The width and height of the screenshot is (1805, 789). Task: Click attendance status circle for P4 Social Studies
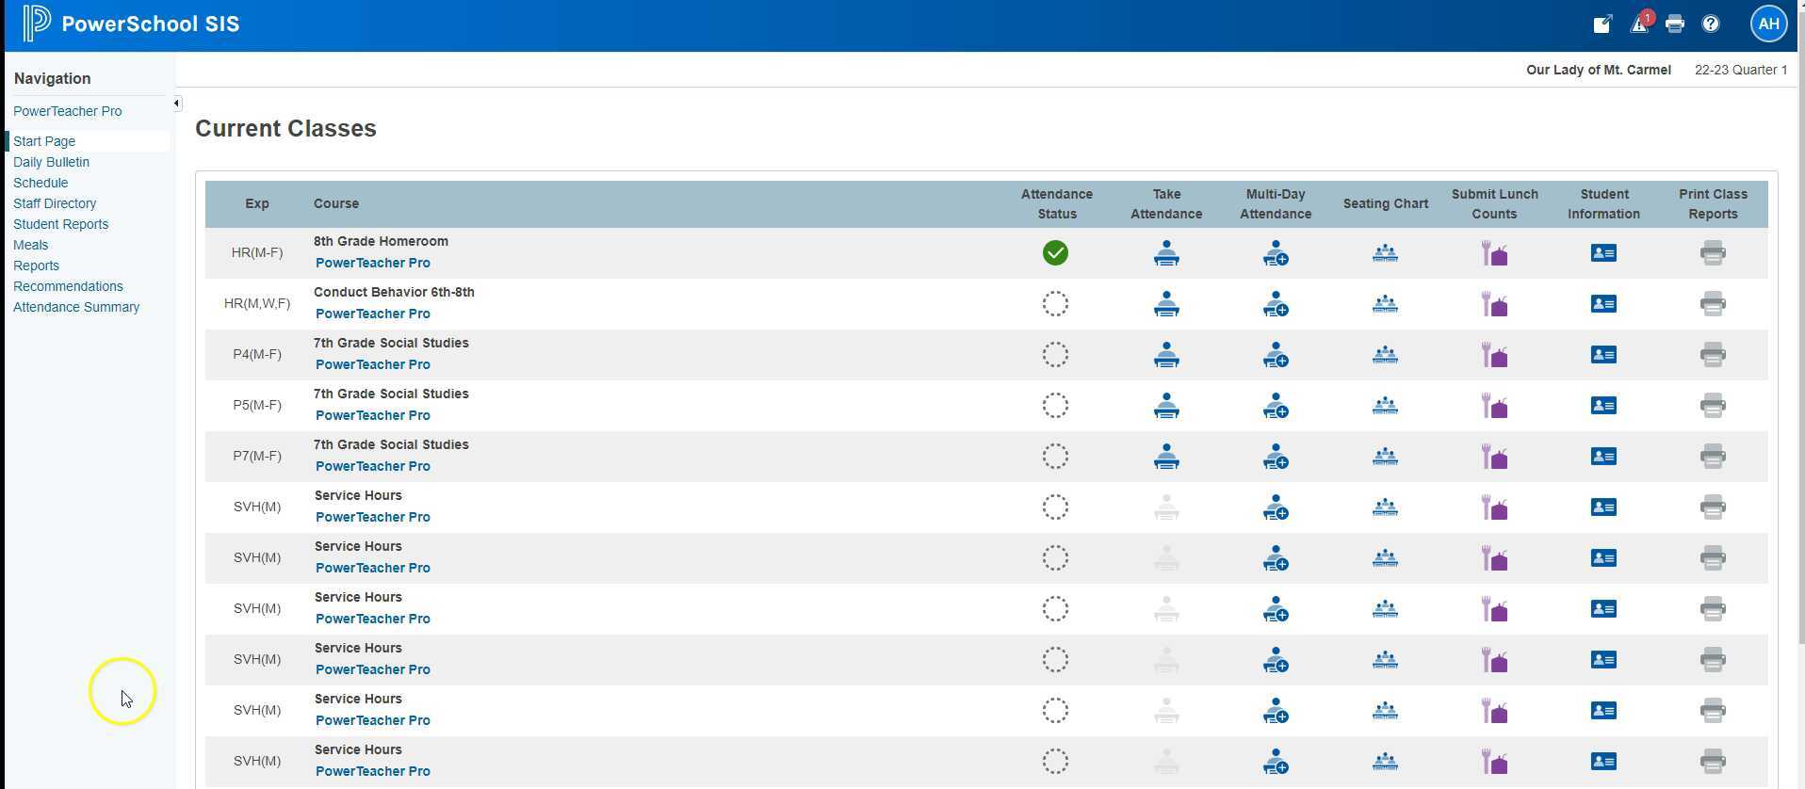(1055, 355)
